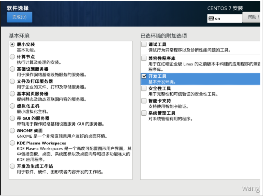Select 基础设施服务器 radio button
This screenshot has width=263, height=196.
click(x=12, y=69)
